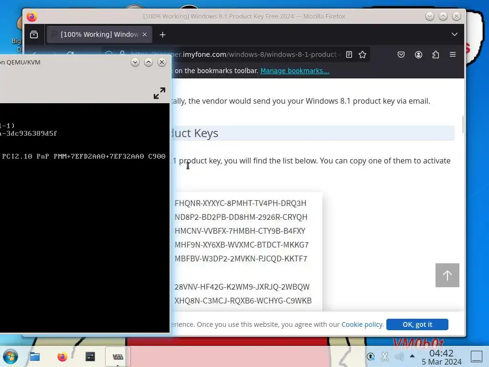This screenshot has width=489, height=367.
Task: Maximize the QEMU/KVM window
Action: (x=149, y=63)
